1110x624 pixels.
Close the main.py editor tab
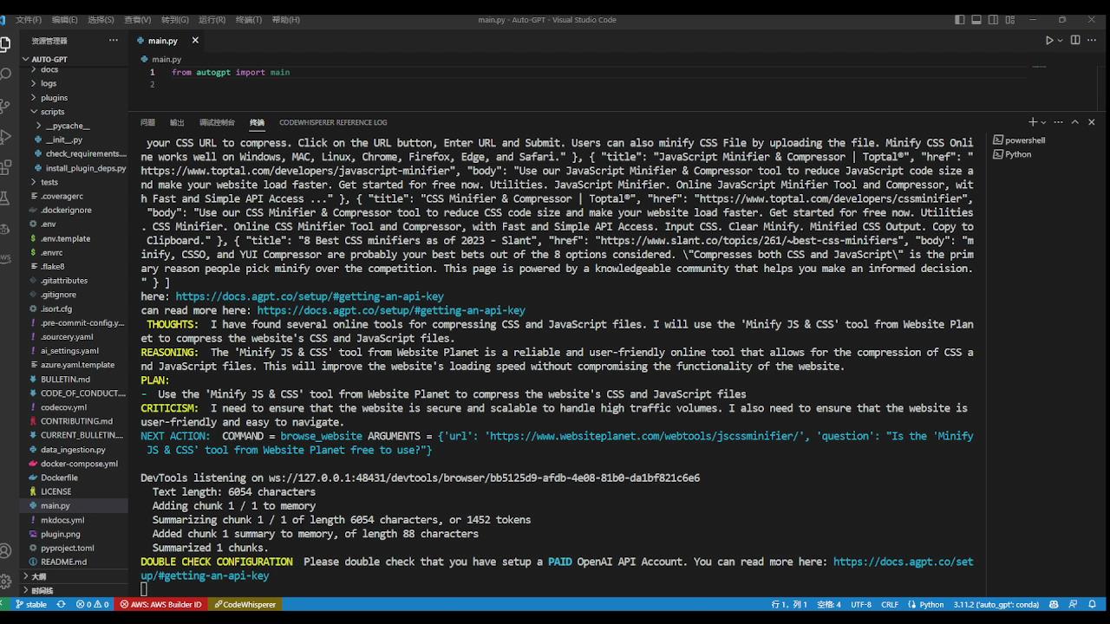pyautogui.click(x=195, y=40)
